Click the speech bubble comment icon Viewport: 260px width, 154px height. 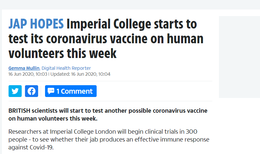(x=51, y=91)
